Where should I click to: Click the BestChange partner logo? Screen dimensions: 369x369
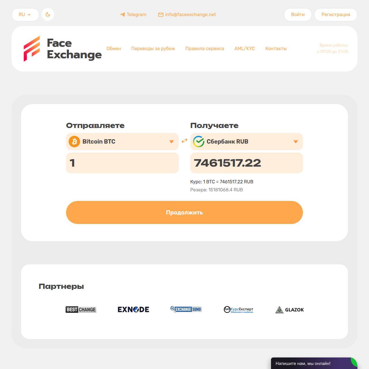(81, 310)
